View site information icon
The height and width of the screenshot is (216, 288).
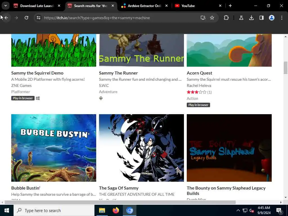pos(38,18)
